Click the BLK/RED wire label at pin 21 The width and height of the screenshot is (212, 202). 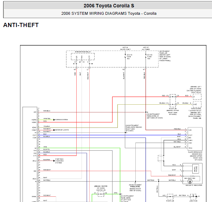coord(47,160)
